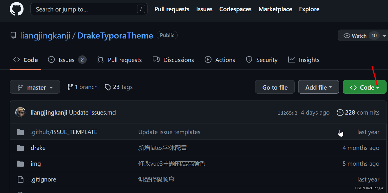Image resolution: width=388 pixels, height=193 pixels.
Task: Click the file icon next to .gitignore
Action: [x=20, y=179]
